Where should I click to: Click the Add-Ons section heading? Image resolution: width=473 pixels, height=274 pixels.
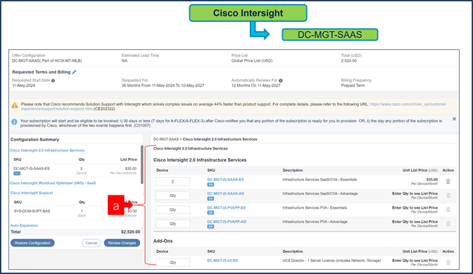click(163, 241)
